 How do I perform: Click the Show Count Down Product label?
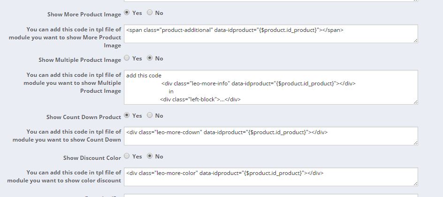tap(84, 117)
